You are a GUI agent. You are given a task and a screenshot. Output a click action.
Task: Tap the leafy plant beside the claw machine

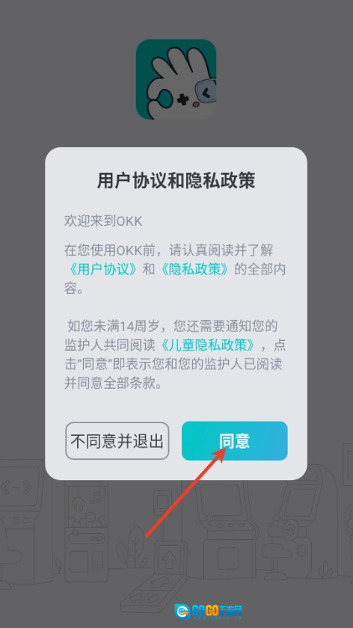[135, 547]
